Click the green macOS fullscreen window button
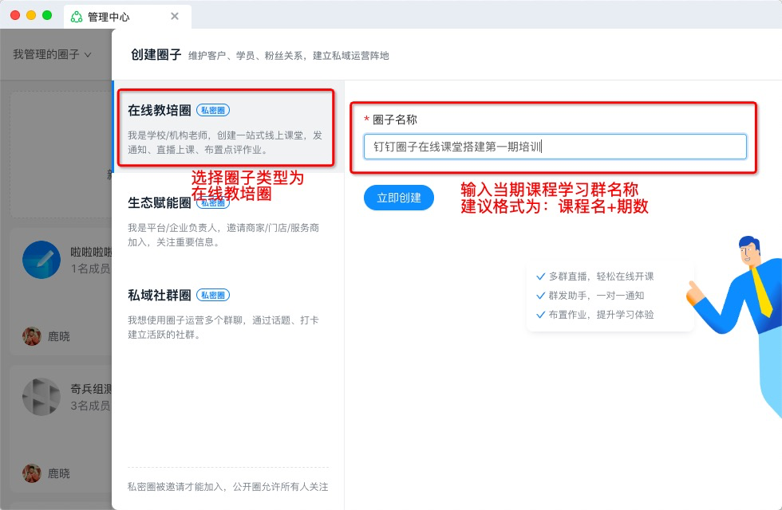 [x=47, y=15]
